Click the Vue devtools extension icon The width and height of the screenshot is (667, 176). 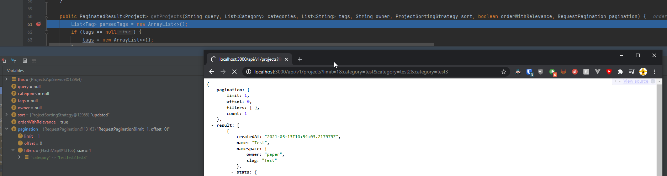coord(598,72)
